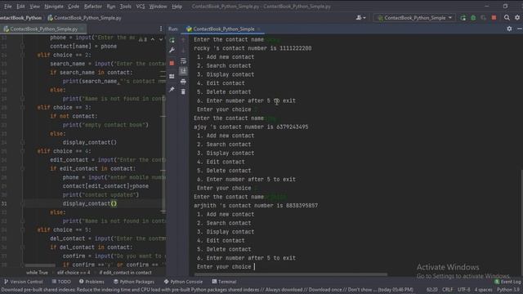
Task: Open the Tools menu
Action: click(125, 7)
